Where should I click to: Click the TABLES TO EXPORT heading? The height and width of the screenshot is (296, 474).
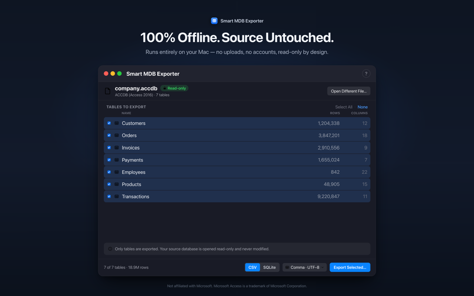point(126,107)
